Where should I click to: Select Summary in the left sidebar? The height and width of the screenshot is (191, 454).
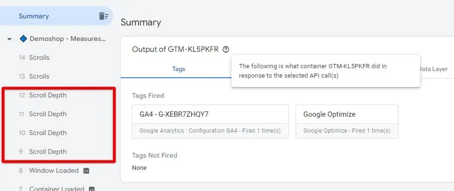[34, 16]
